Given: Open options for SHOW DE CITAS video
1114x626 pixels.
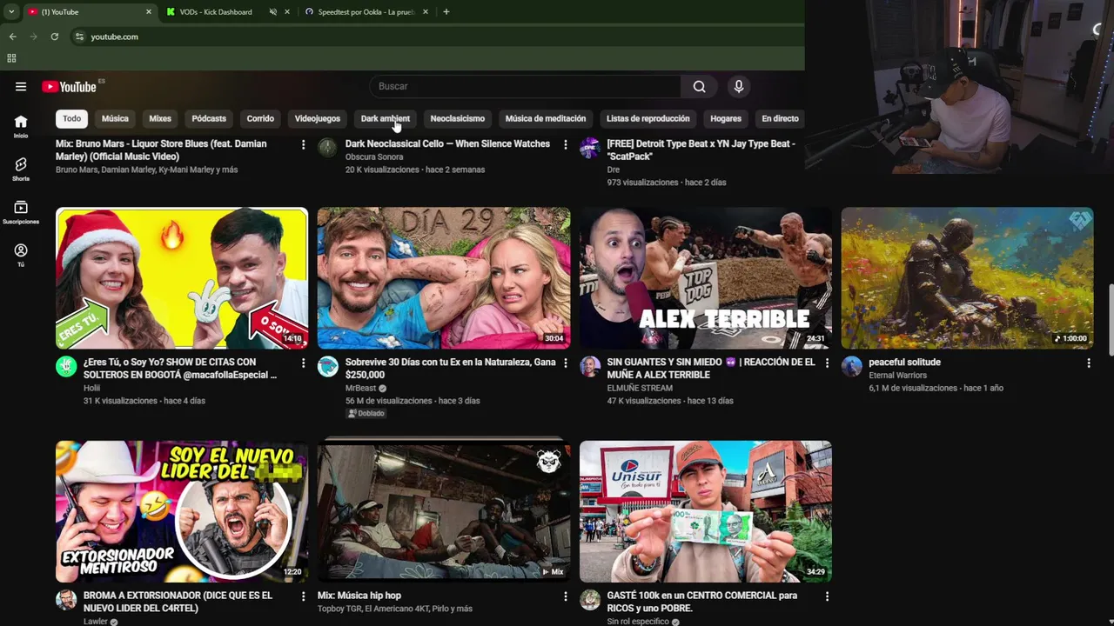Looking at the screenshot, I should pos(303,363).
